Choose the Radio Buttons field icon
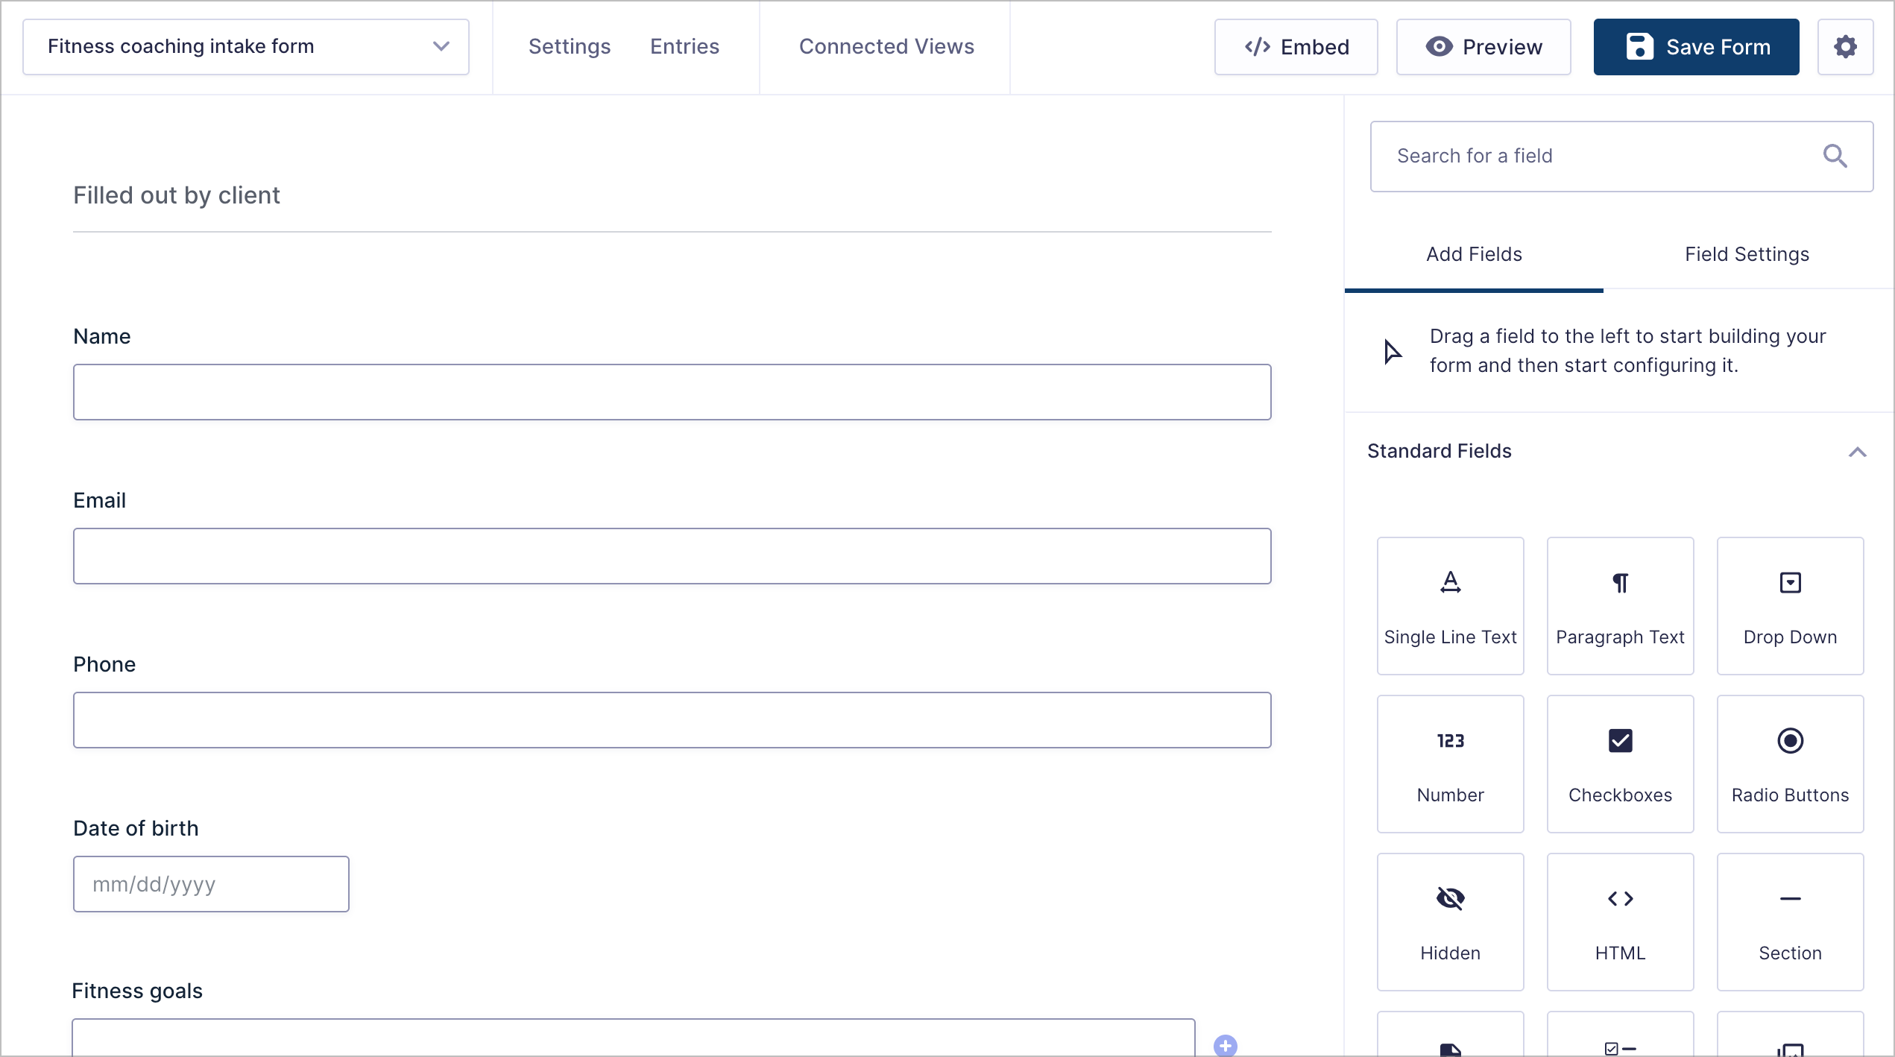1895x1057 pixels. click(1790, 764)
